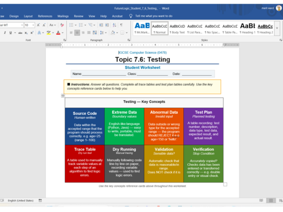This screenshot has height=212, width=283.
Task: Toggle italic formatting
Action: click(5, 33)
